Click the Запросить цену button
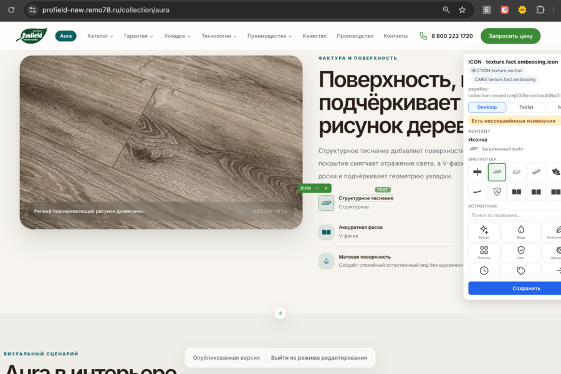Screen dimensions: 561x374 click(x=511, y=36)
